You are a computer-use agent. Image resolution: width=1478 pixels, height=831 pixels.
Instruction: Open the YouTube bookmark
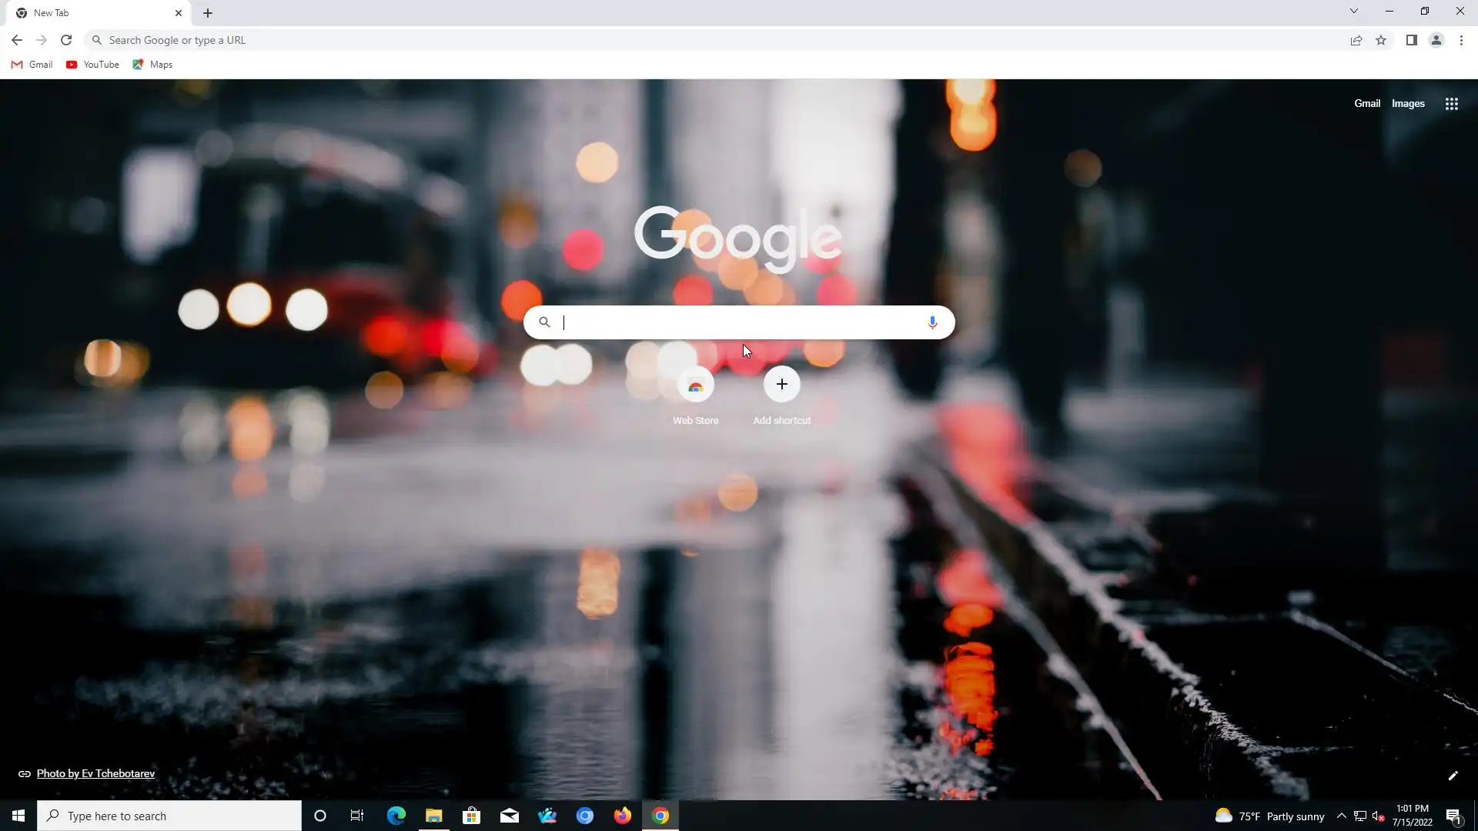[92, 65]
